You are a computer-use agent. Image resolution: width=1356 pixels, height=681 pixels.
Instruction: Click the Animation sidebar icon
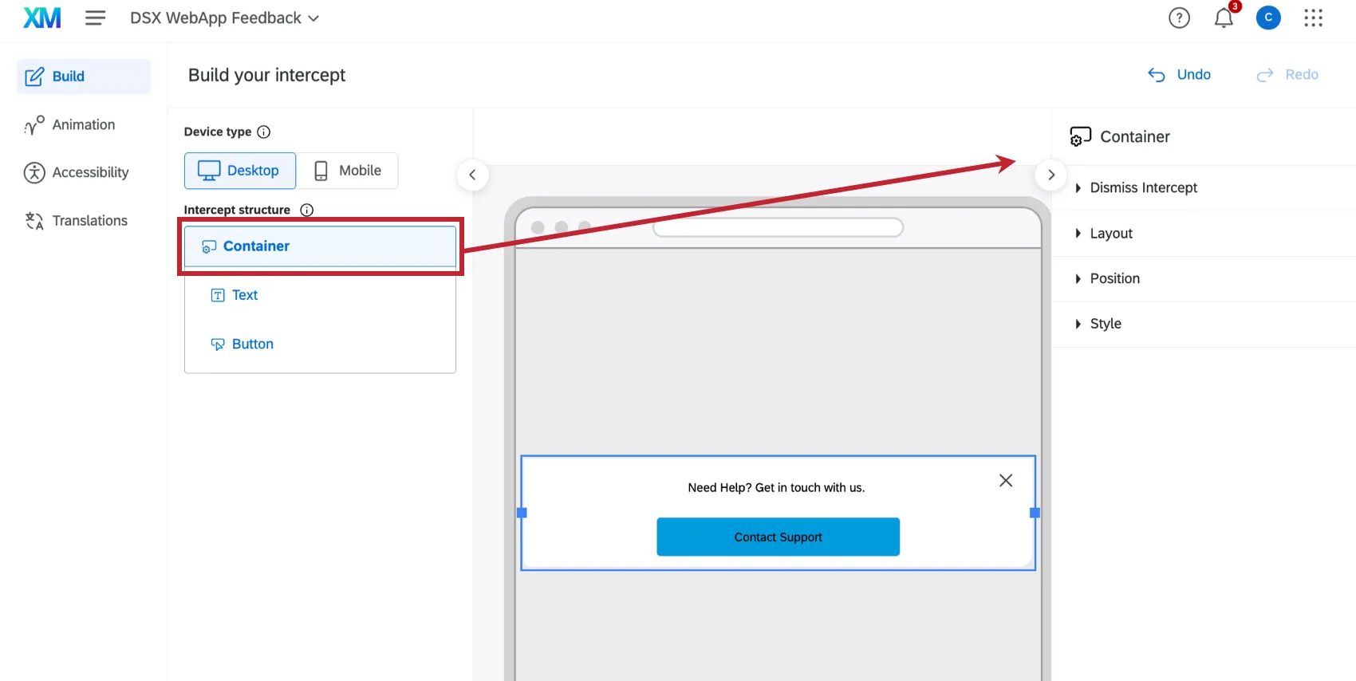pos(34,125)
